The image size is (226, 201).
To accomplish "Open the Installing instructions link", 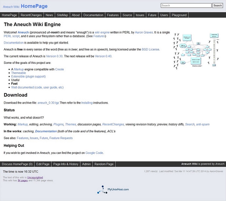I will (x=87, y=103).
